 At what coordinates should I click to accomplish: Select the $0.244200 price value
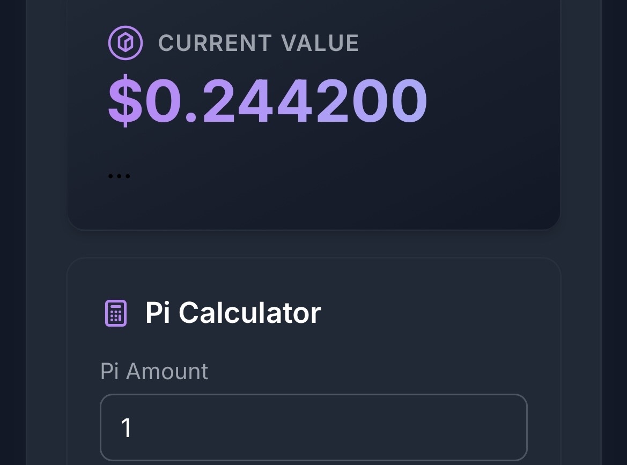268,102
